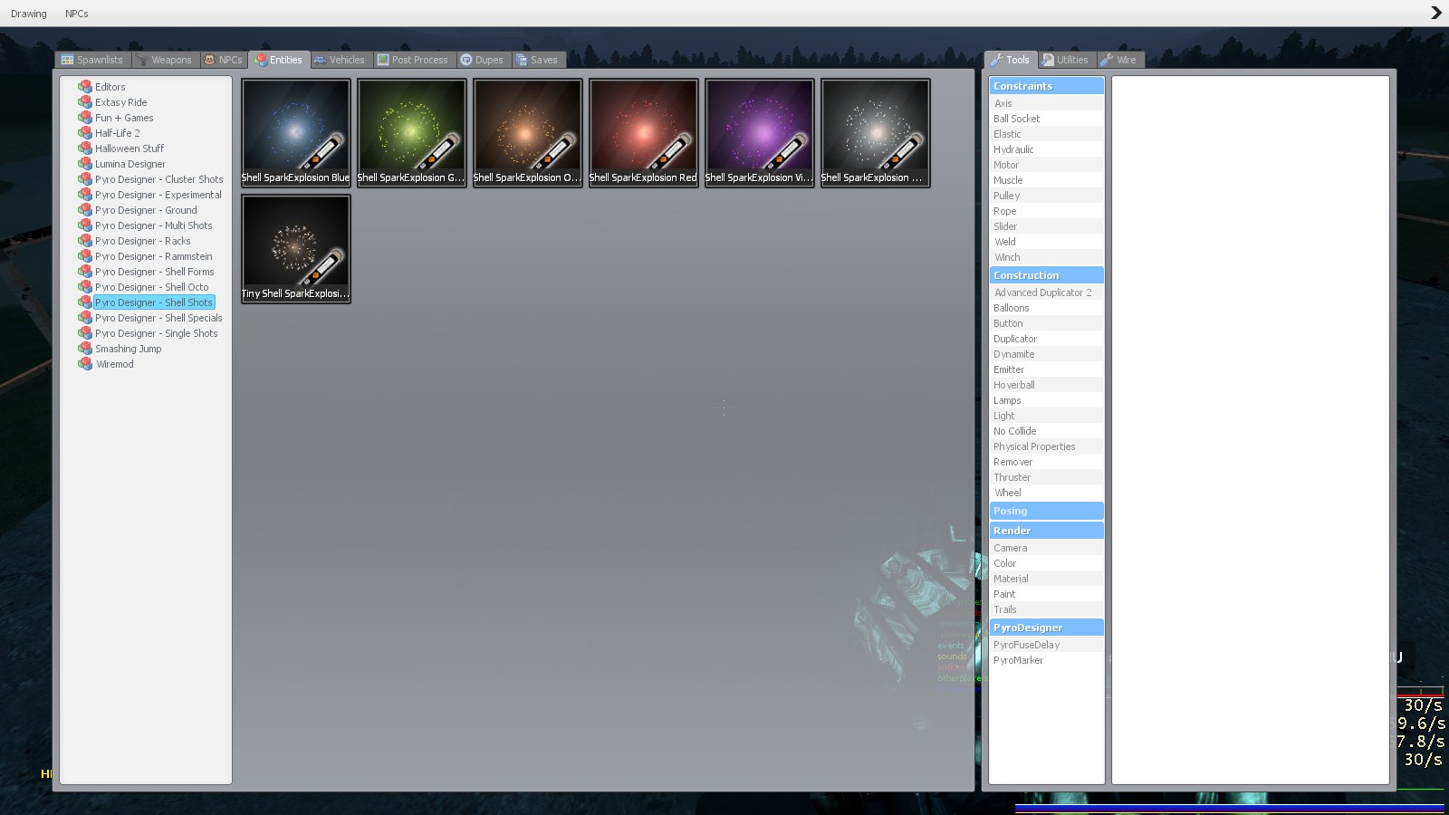Choose the PyroFuseDelay tool
Viewport: 1449px width, 815px height.
click(x=1026, y=645)
